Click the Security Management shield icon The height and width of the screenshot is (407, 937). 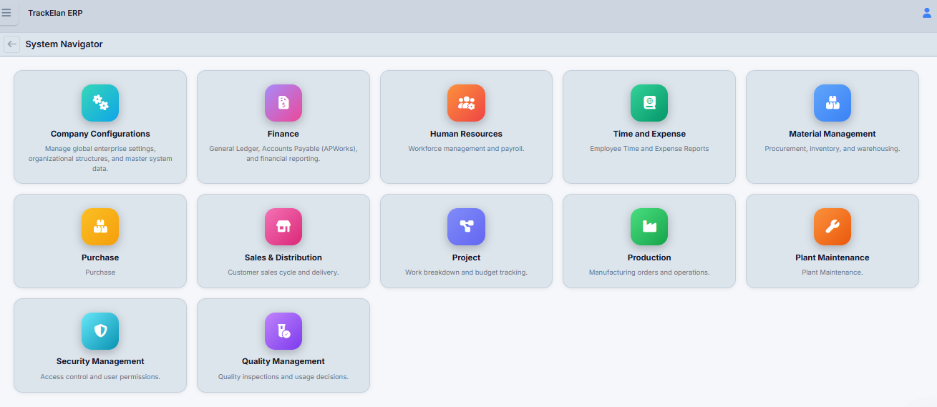100,331
